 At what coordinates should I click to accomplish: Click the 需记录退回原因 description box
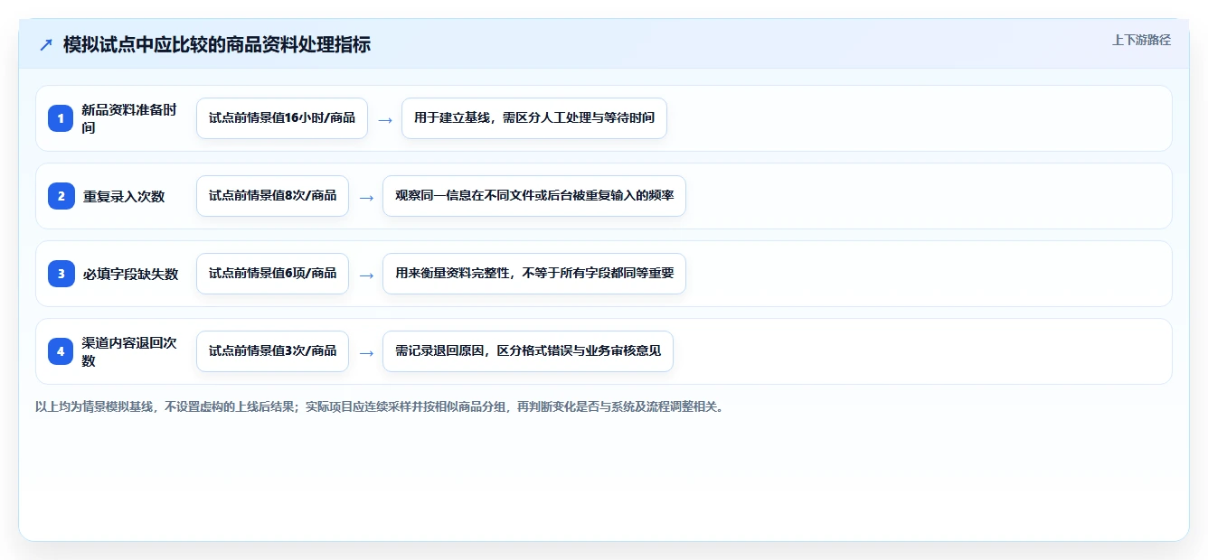click(x=528, y=351)
